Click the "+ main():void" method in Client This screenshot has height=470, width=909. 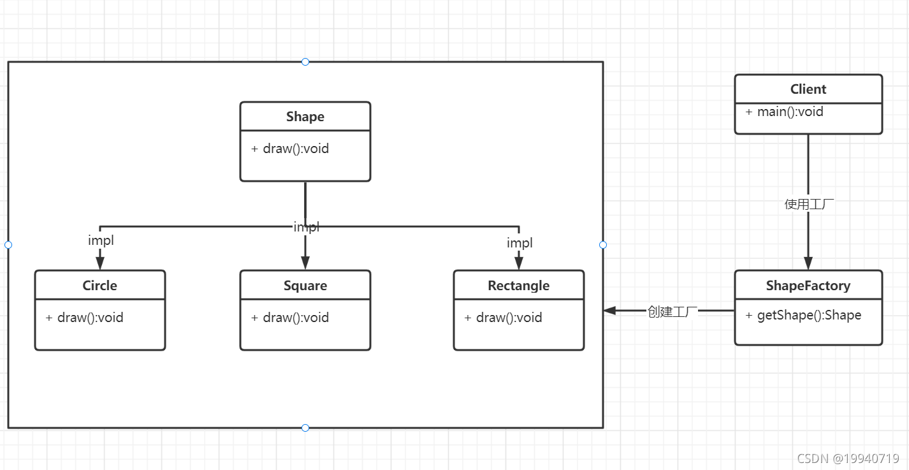pyautogui.click(x=784, y=112)
